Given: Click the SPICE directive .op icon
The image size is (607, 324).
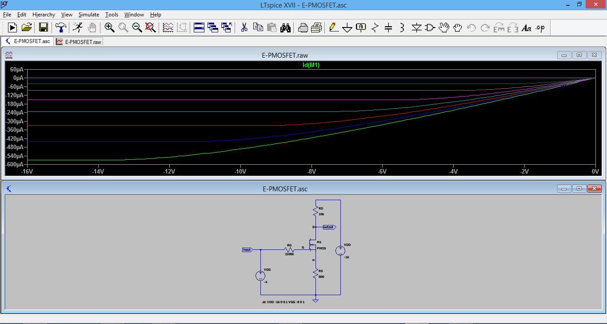Looking at the screenshot, I should [540, 28].
